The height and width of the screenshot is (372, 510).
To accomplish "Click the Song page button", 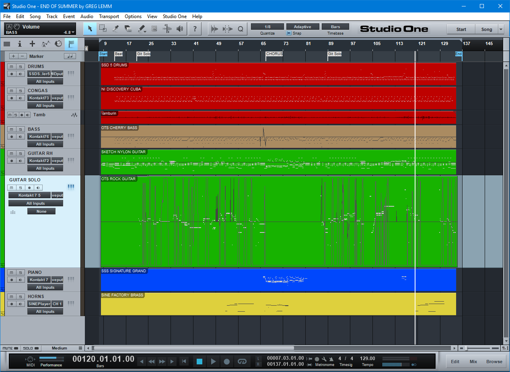I will pos(487,29).
